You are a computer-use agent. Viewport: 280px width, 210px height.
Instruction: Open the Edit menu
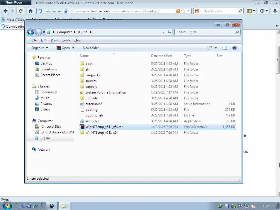[x=44, y=40]
